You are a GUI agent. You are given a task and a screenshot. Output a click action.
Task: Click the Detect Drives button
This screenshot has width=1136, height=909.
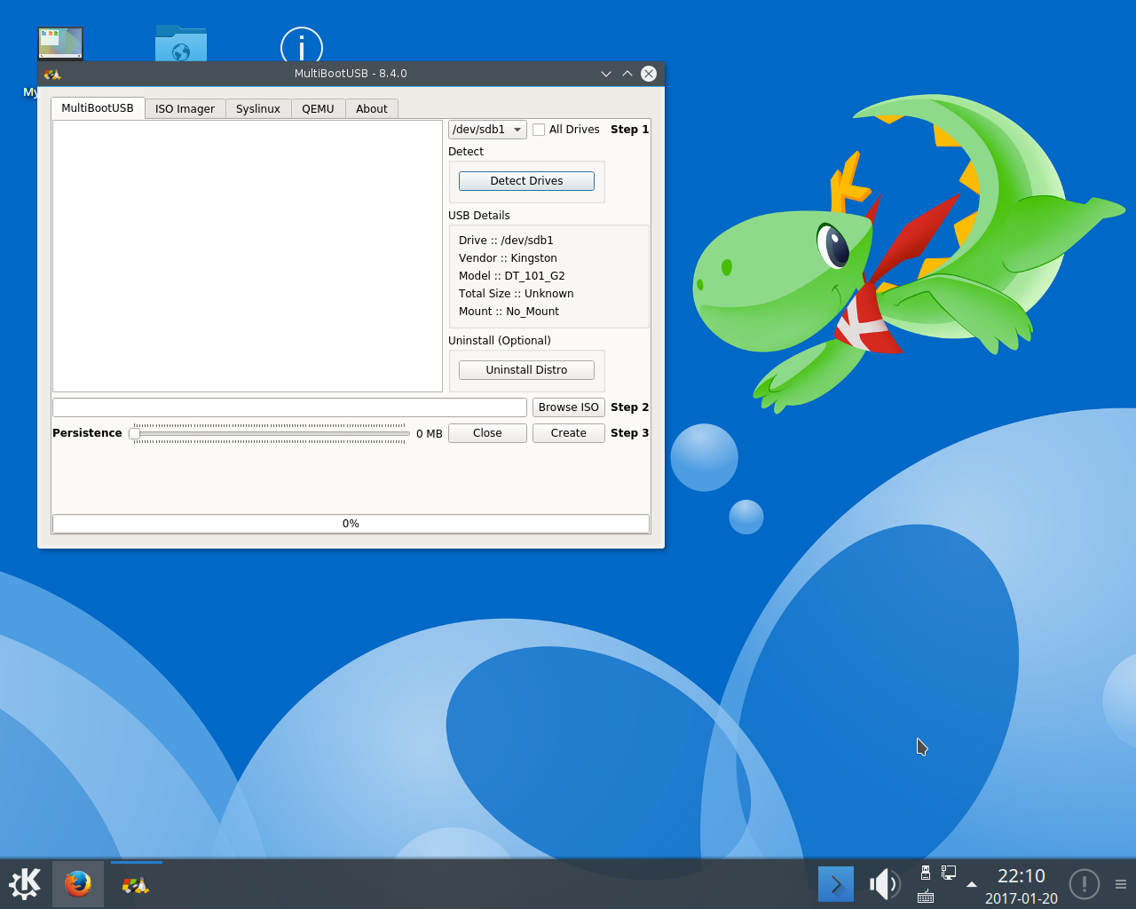point(526,181)
